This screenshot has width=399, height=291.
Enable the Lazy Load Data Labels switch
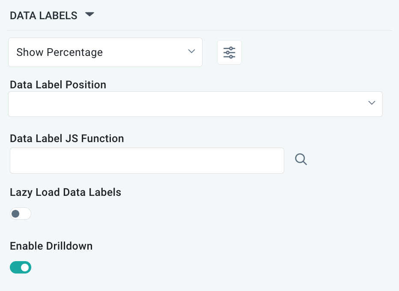21,213
